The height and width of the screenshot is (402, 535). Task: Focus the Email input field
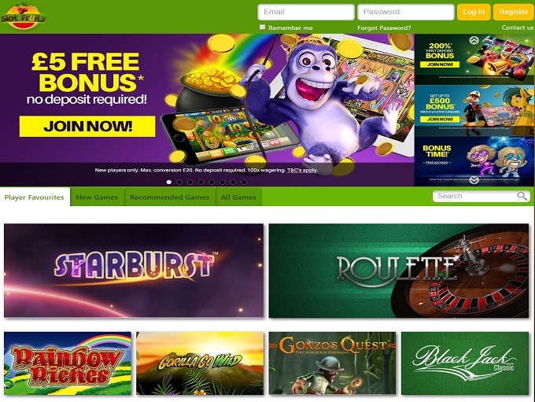pos(306,12)
